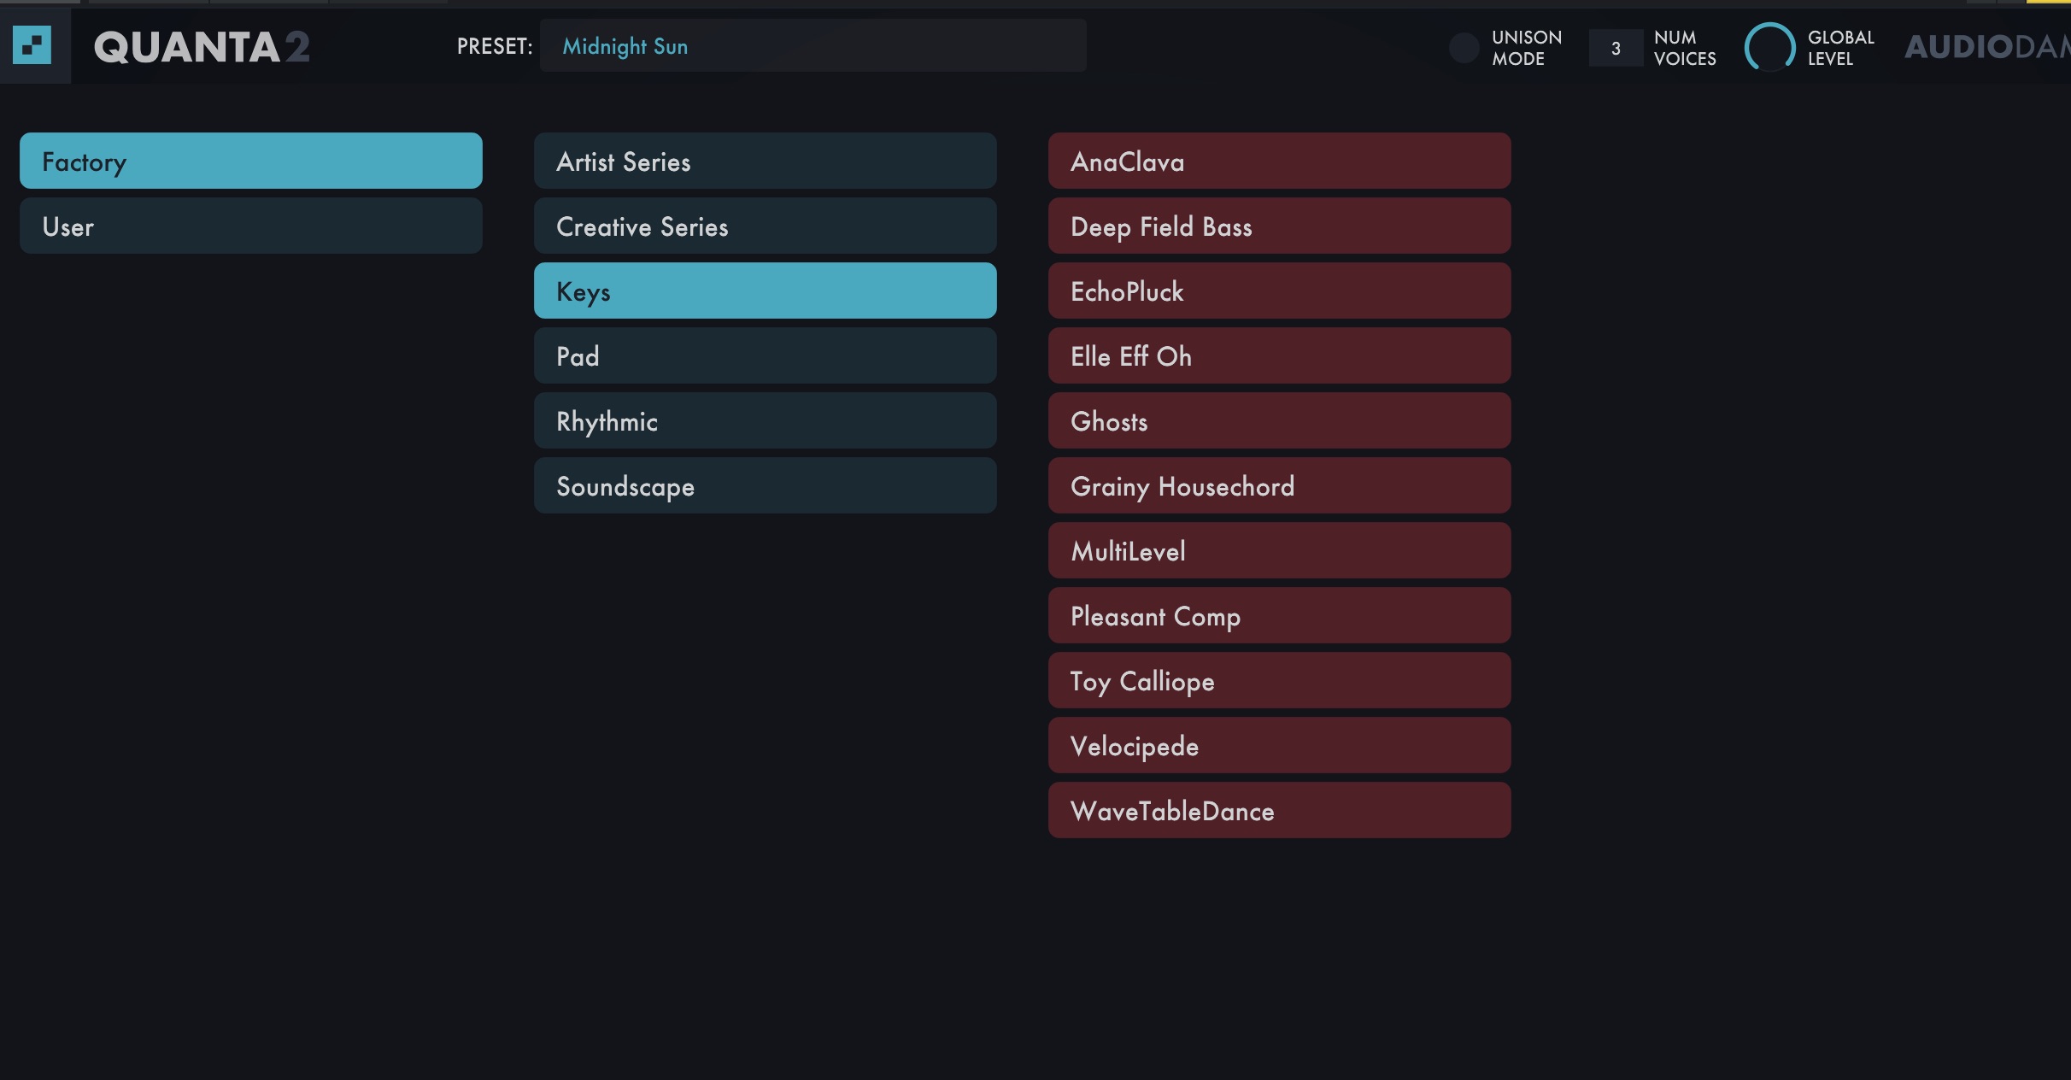Open the Creative Series category
The height and width of the screenshot is (1080, 2071).
pos(765,226)
